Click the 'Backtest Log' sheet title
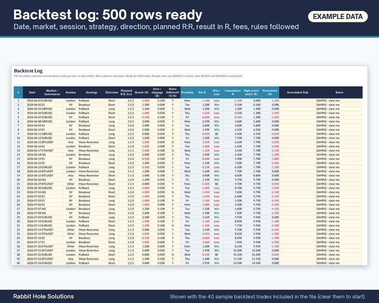This screenshot has height=303, width=379. (x=28, y=71)
